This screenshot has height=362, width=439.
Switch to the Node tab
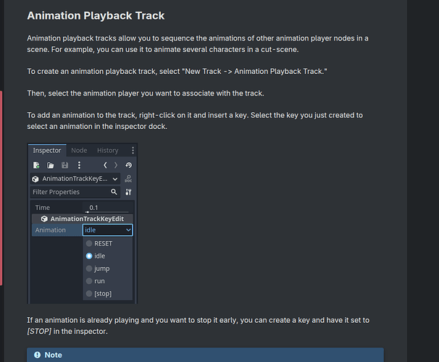pyautogui.click(x=79, y=151)
